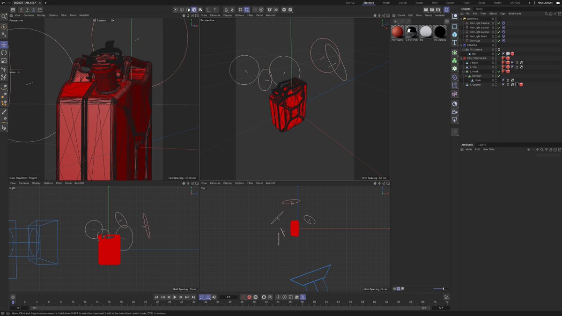This screenshot has width=562, height=316.
Task: Open Objects manager hamburger menu
Action: click(x=462, y=14)
